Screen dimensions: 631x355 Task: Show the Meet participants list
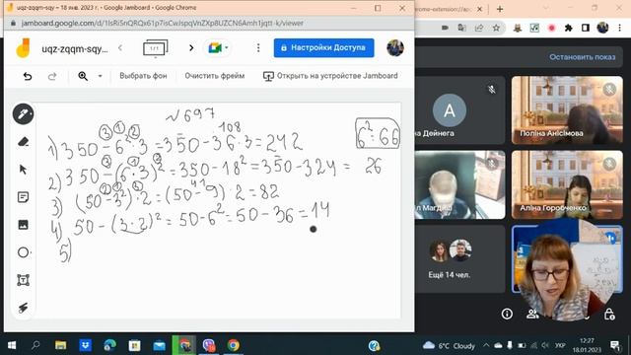[532, 314]
